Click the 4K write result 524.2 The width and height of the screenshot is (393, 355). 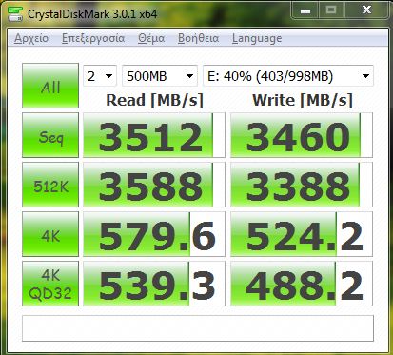[302, 234]
